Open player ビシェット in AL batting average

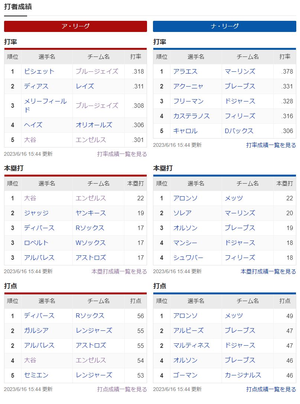point(39,71)
